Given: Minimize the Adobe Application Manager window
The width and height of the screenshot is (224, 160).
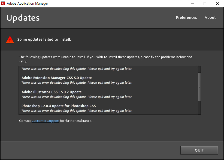Looking at the screenshot, I should click(193, 4).
